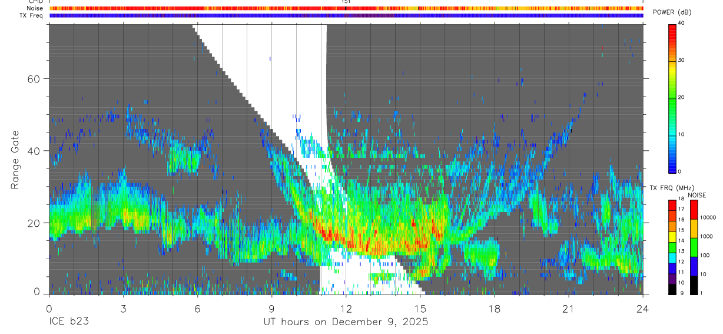Click the Noise label at top left
Viewport: 723px width, 334px height.
tap(34, 8)
